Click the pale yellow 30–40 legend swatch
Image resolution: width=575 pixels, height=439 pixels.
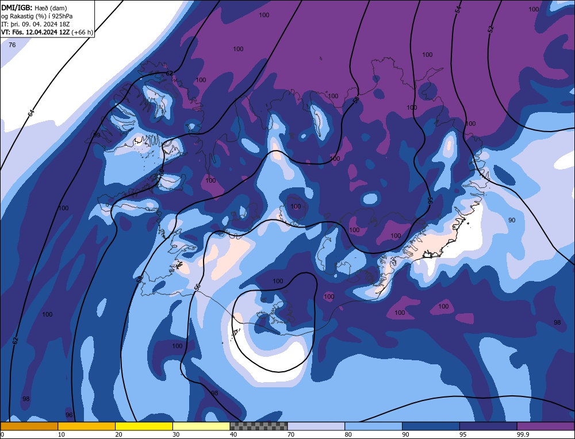(201, 426)
